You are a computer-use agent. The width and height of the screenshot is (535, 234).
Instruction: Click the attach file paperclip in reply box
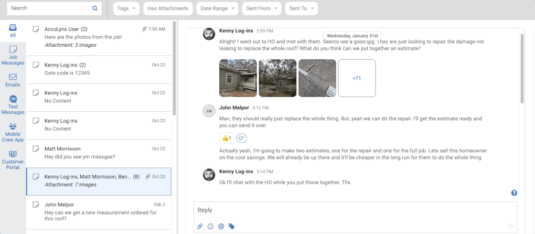[x=200, y=226]
